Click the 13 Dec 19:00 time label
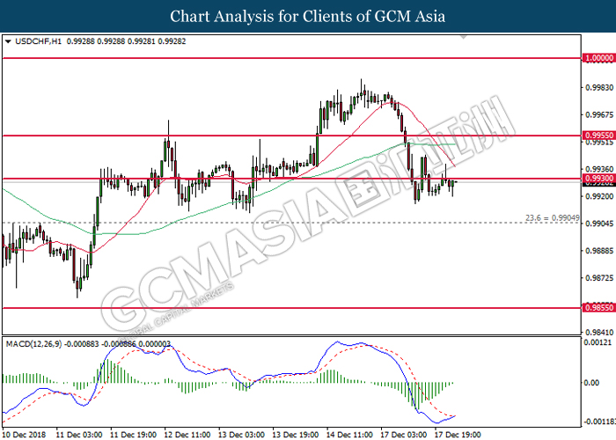The height and width of the screenshot is (440, 616). 296,435
